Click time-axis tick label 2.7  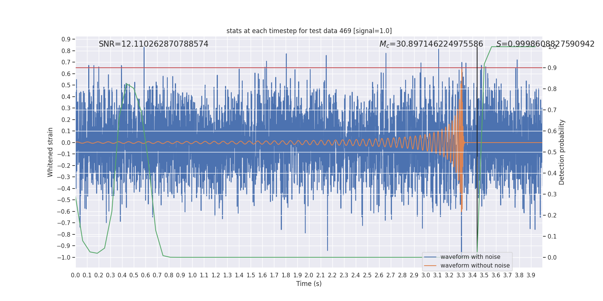391,275
